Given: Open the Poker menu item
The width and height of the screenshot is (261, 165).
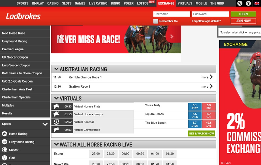Looking at the screenshot, I should click(129, 3).
